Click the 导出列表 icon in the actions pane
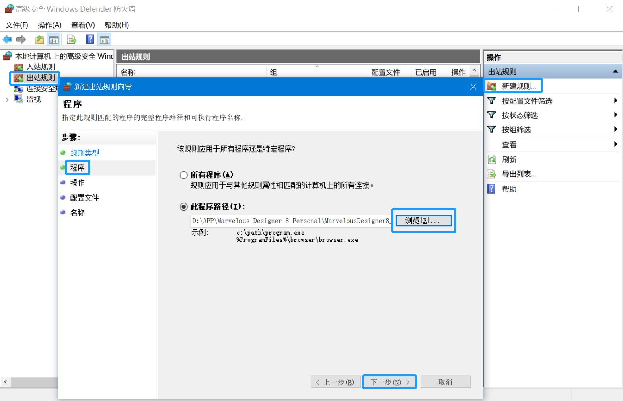 tap(492, 174)
